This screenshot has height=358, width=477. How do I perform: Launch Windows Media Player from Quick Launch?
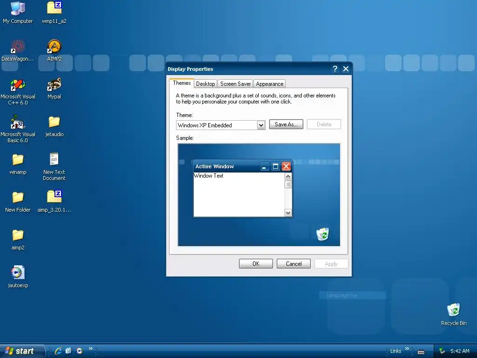80,351
